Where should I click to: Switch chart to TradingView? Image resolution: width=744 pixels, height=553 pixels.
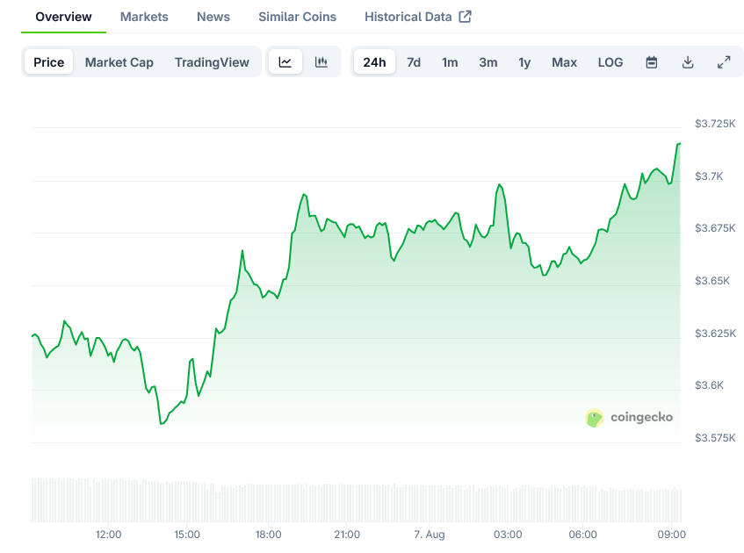[x=212, y=62]
